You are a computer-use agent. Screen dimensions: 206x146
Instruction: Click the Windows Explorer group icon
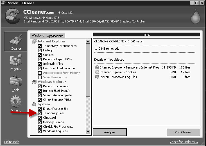pos(34,82)
